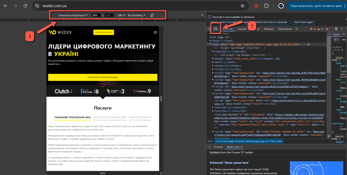
Task: Show more DevTools panels via chevron
Action: [297, 29]
